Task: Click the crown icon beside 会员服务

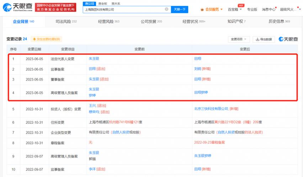Action: (202, 10)
